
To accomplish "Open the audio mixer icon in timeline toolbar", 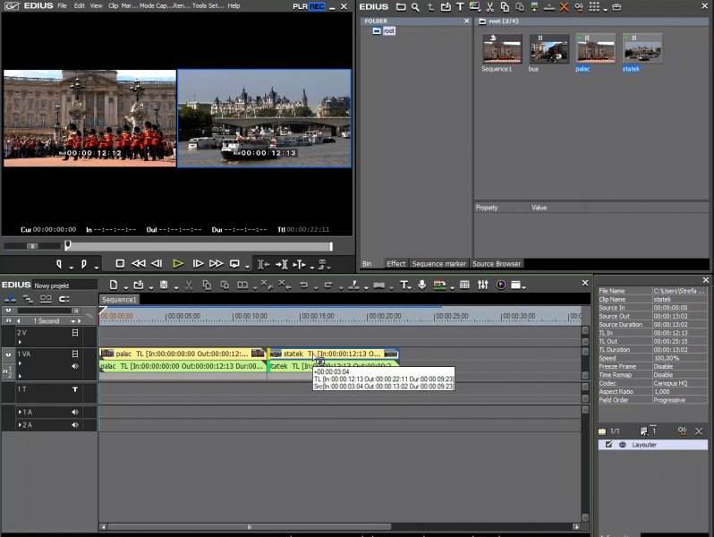I will [x=483, y=286].
